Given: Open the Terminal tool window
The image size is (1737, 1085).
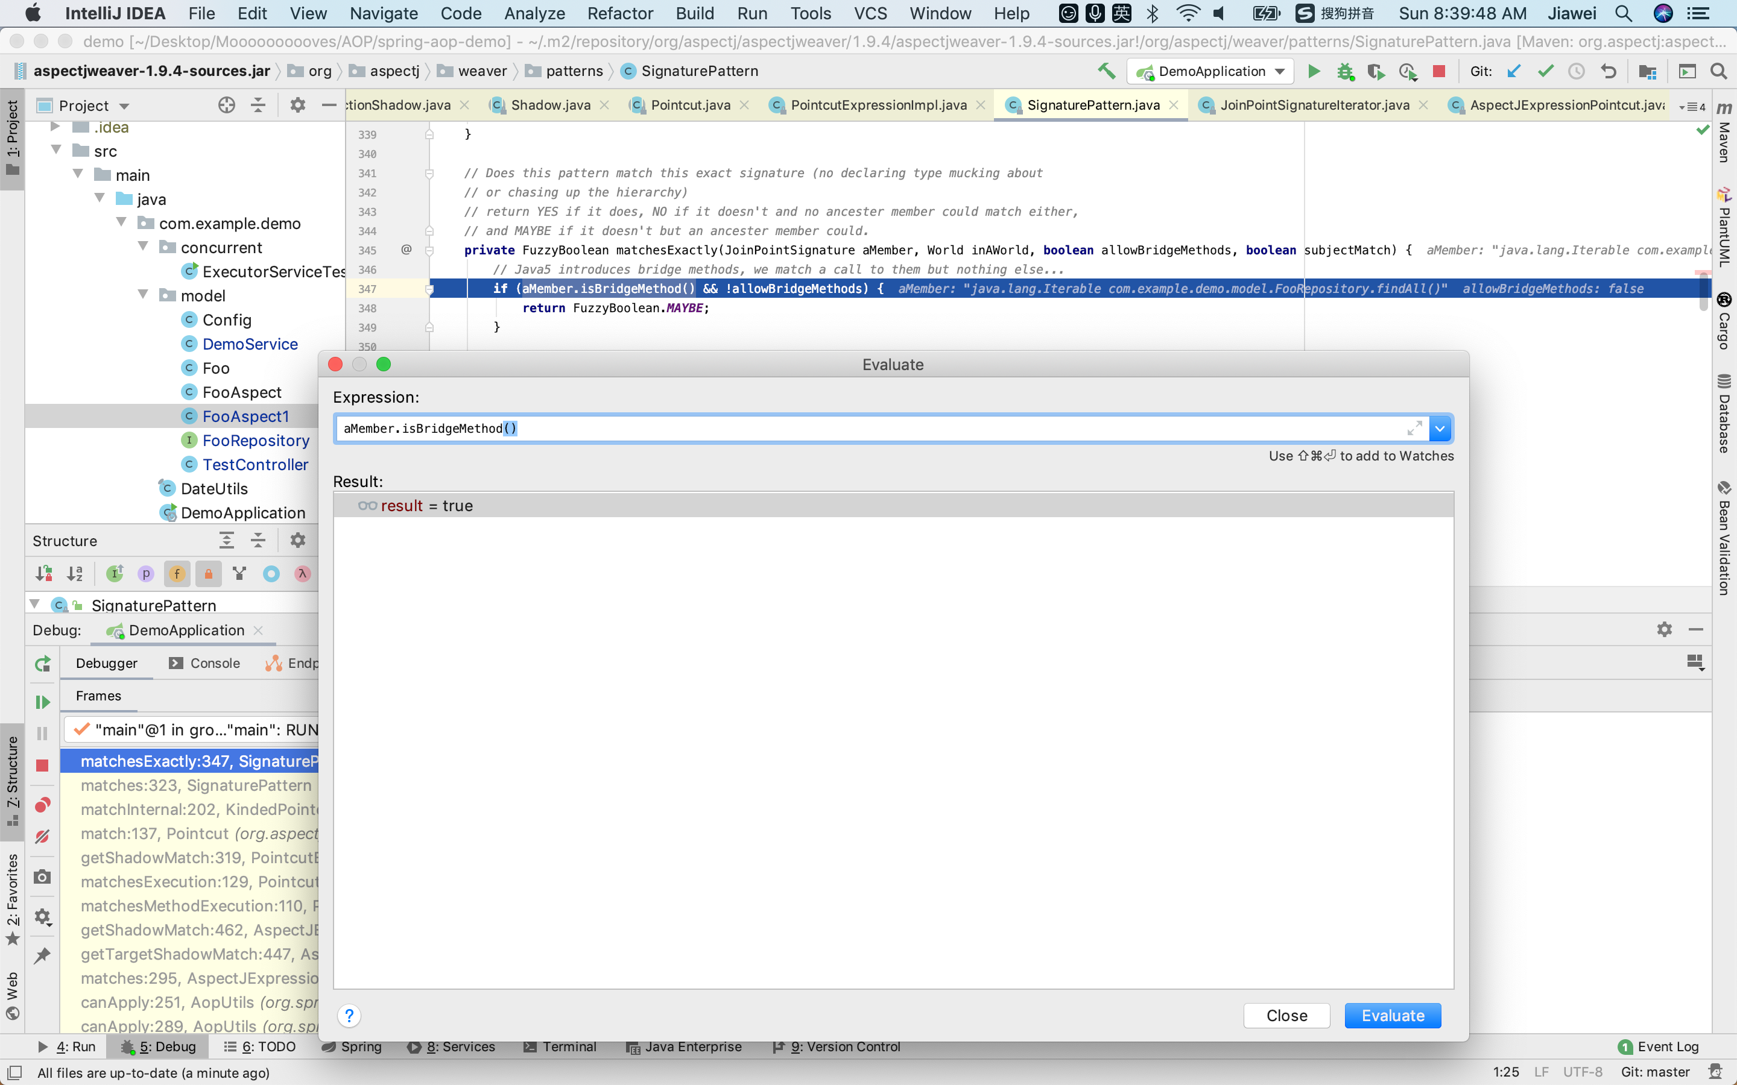Looking at the screenshot, I should 560,1047.
